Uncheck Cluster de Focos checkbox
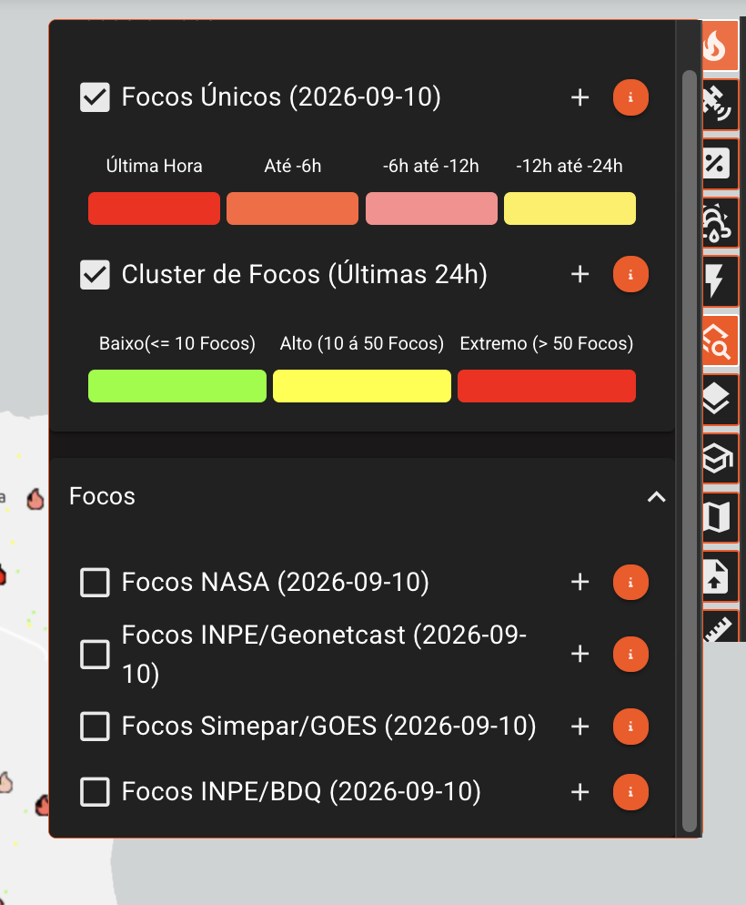Viewport: 746px width, 905px height. 96,274
